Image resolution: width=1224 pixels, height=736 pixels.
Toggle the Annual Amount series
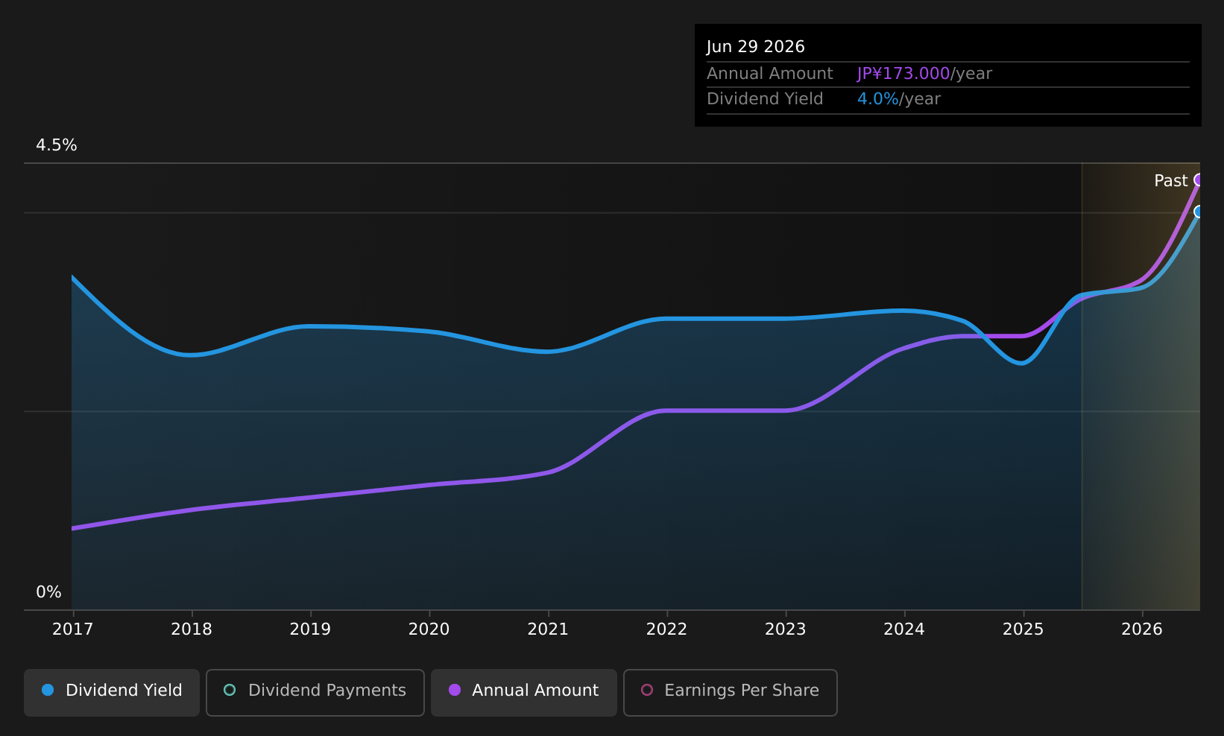pos(524,692)
